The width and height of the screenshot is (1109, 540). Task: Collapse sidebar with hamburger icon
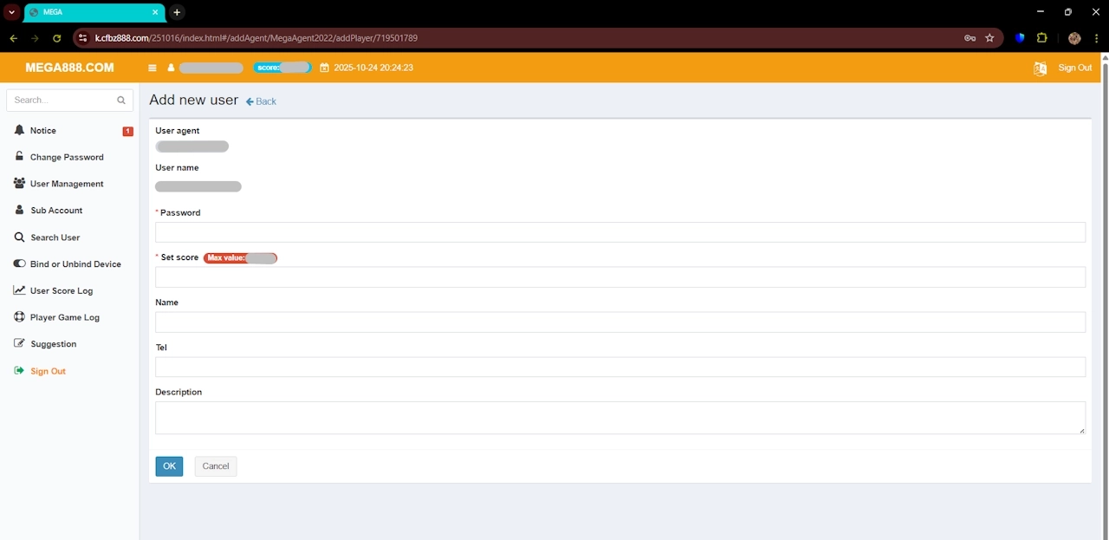(152, 67)
